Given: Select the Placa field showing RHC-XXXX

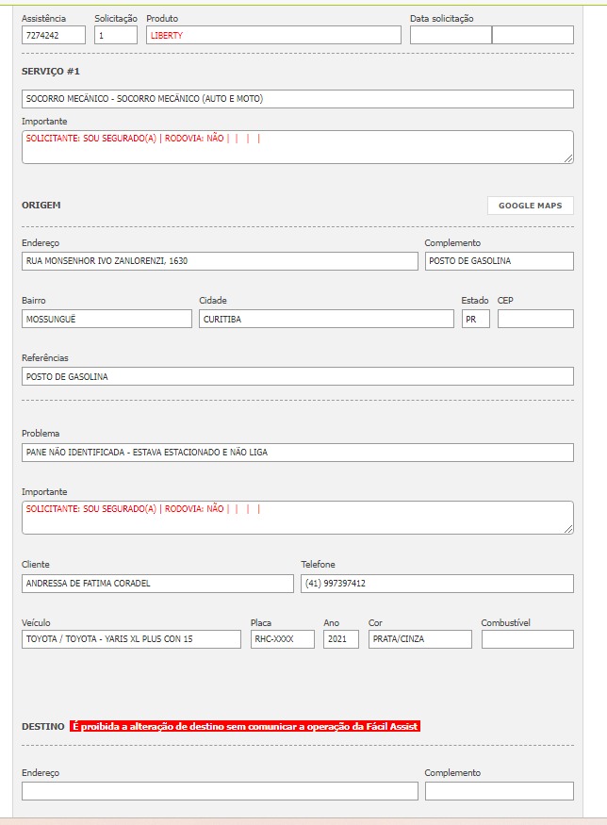Looking at the screenshot, I should click(x=282, y=639).
